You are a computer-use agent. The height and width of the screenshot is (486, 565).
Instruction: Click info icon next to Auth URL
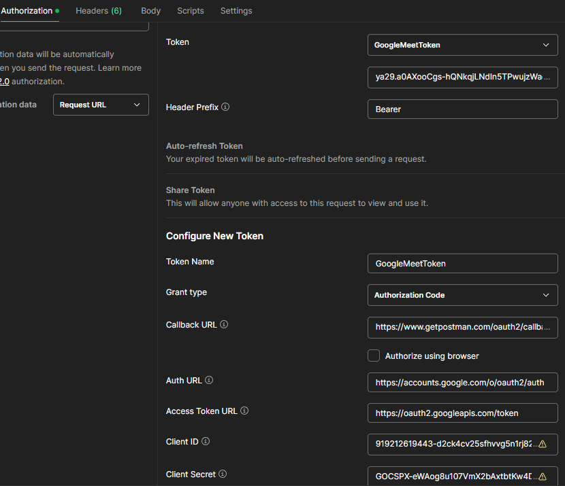click(x=209, y=381)
